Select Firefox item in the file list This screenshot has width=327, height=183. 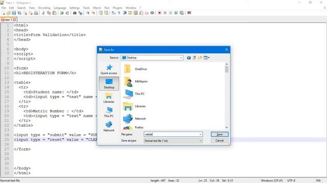coord(133,127)
